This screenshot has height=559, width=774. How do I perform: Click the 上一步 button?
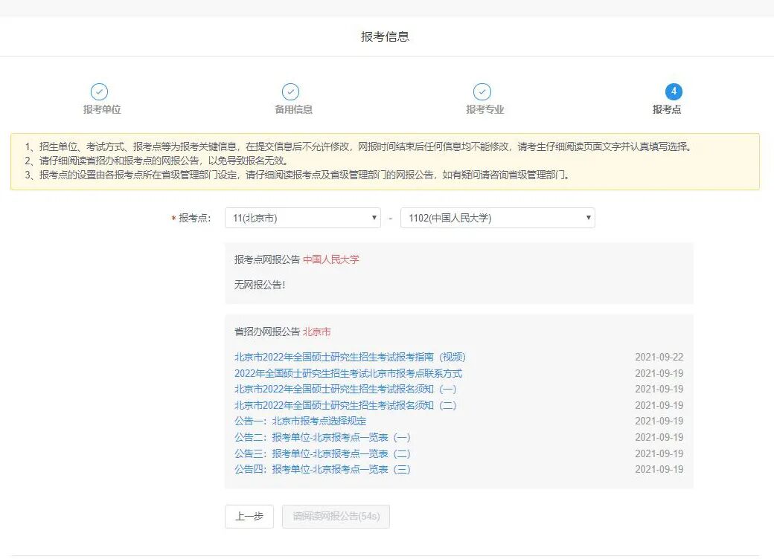pos(249,517)
